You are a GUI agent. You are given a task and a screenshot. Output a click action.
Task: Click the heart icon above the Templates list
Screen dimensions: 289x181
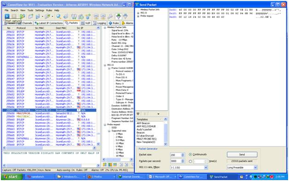(138, 114)
